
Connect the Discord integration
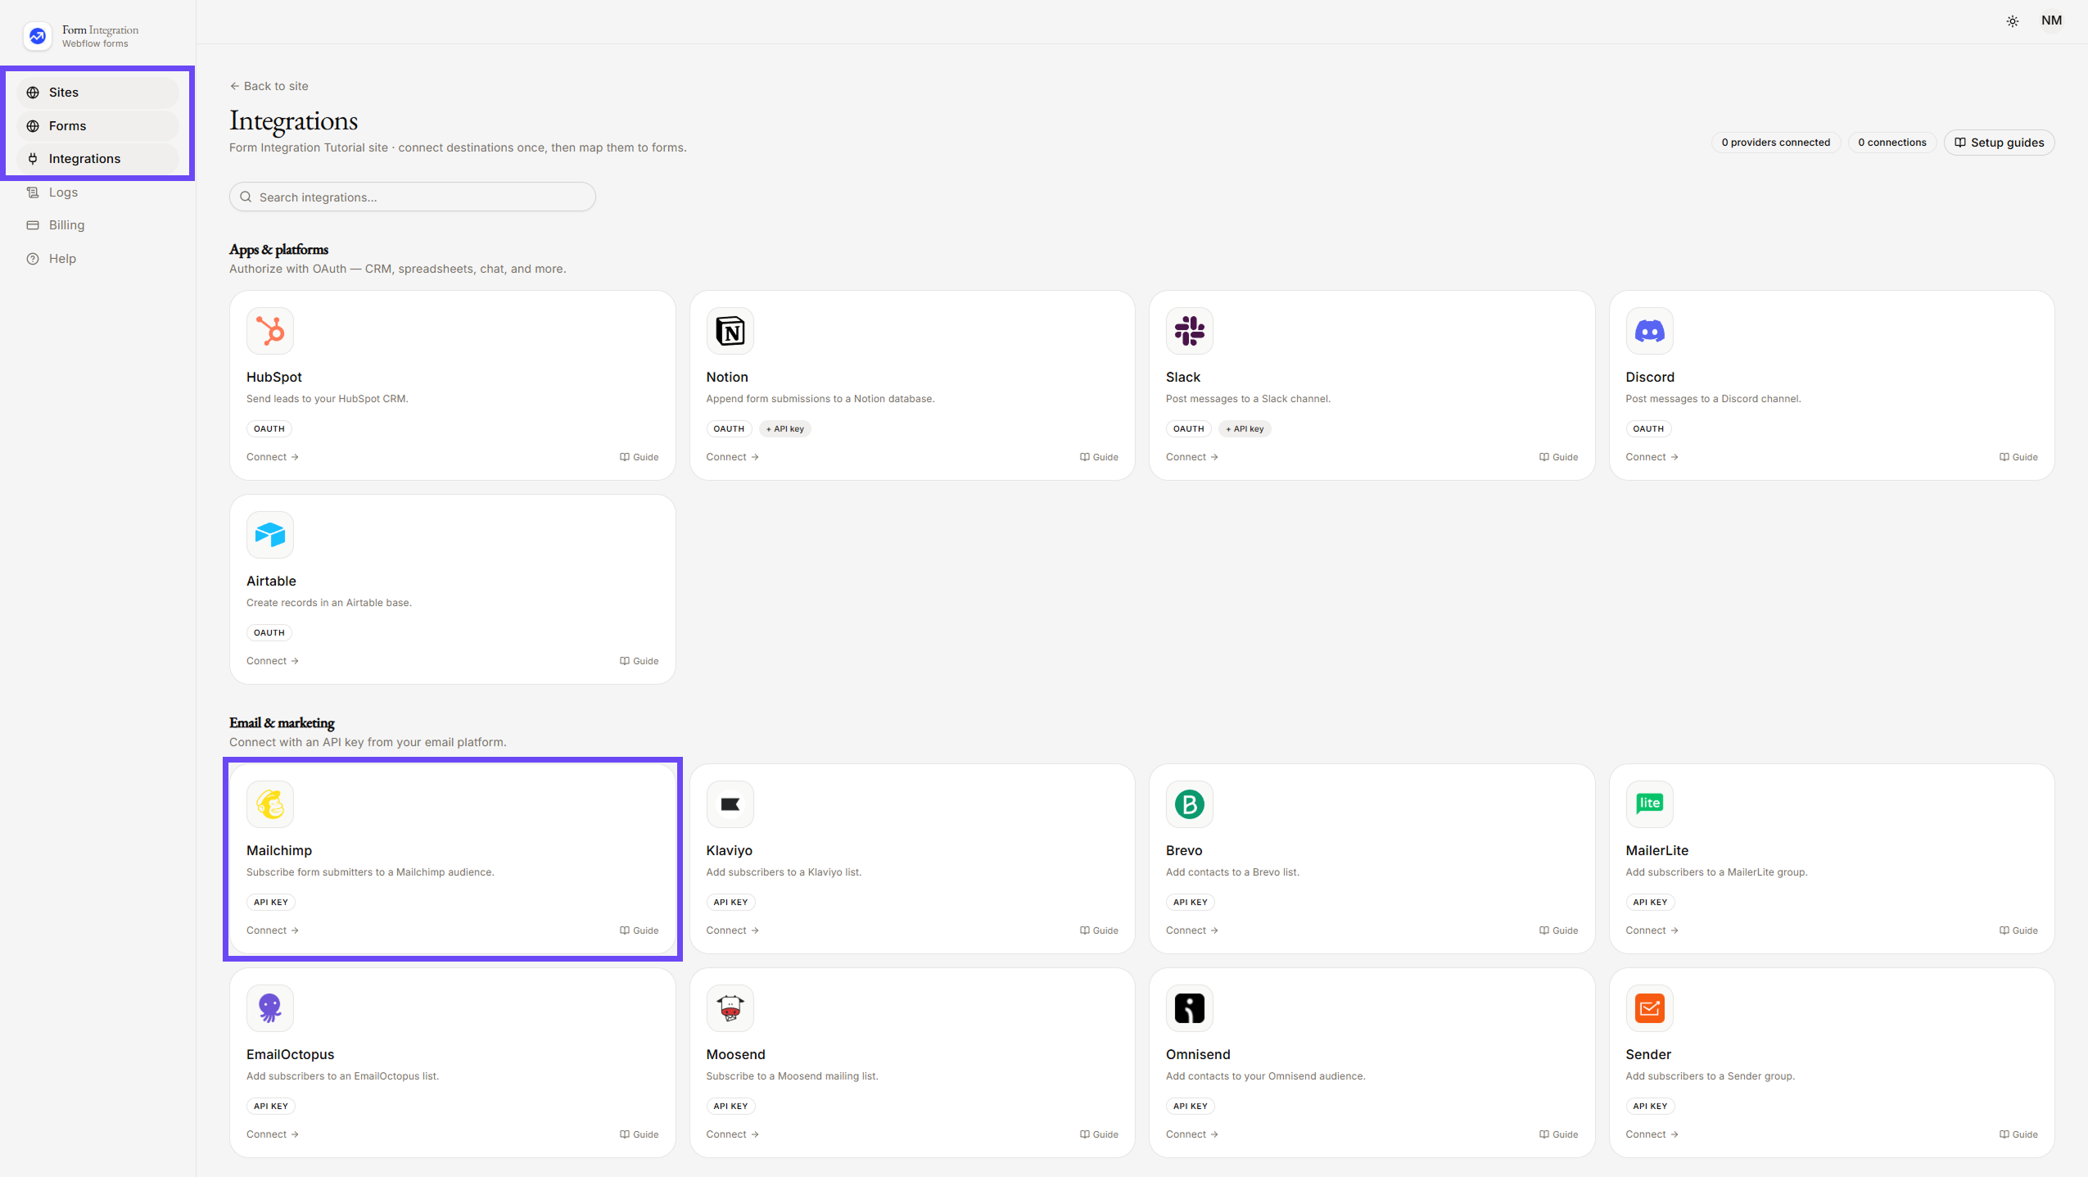(x=1652, y=457)
